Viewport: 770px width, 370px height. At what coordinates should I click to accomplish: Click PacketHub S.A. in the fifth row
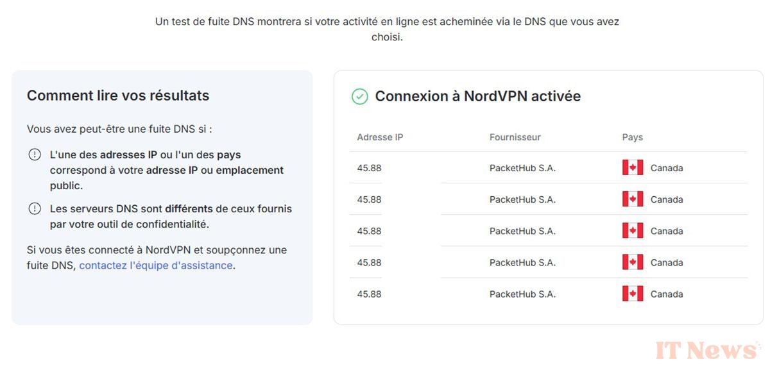tap(522, 294)
